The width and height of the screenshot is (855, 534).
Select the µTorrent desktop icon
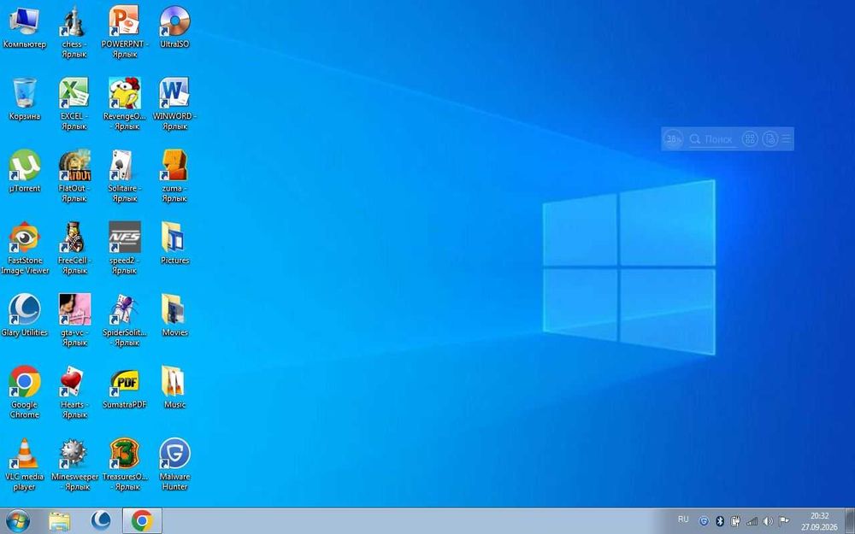[25, 165]
